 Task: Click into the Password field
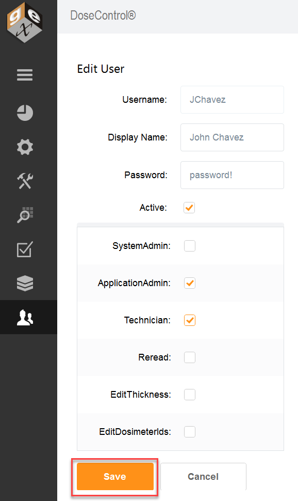click(233, 175)
